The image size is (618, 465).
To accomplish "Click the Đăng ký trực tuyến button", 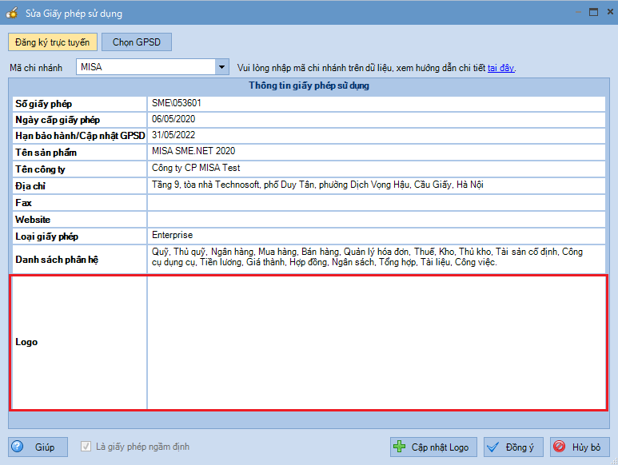I will pos(53,42).
